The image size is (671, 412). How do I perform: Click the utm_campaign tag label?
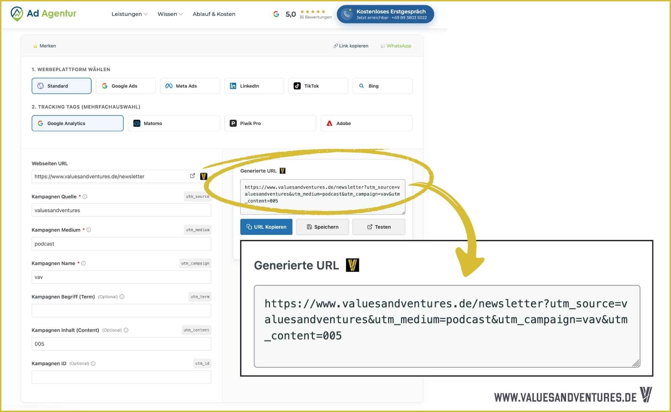pyautogui.click(x=195, y=263)
